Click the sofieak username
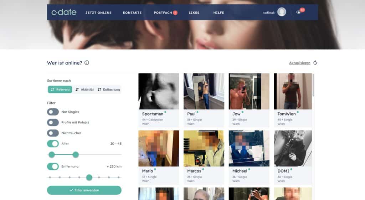365x200 pixels. pos(269,13)
